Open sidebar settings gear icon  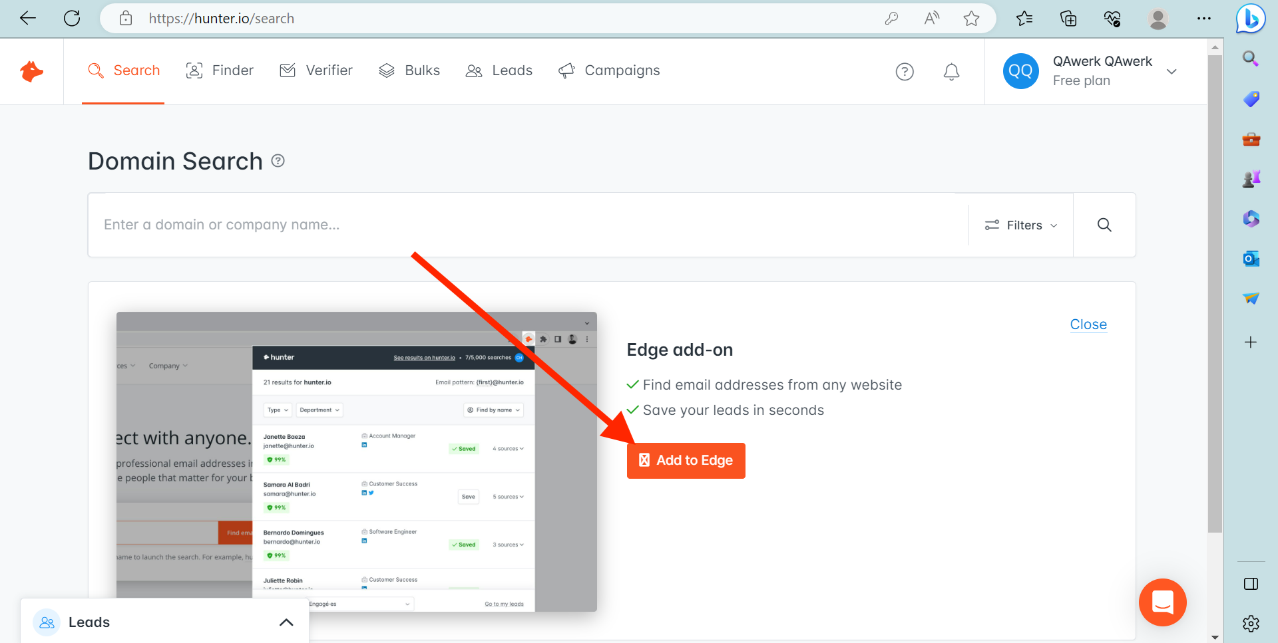pos(1251,623)
